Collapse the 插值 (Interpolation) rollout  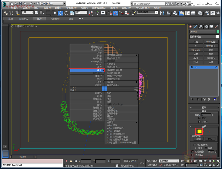pyautogui.click(x=204, y=111)
